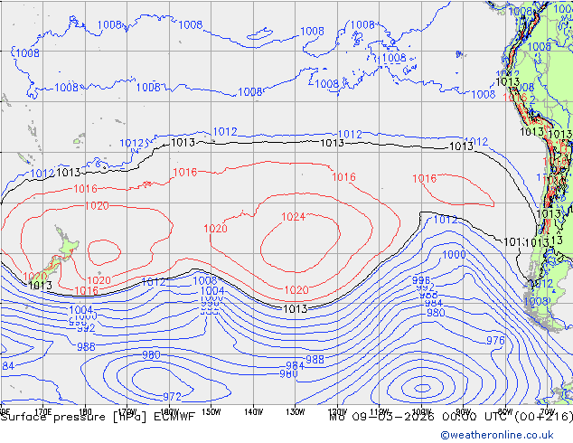
Task: Click the 980 label just above the 972 low
Action: (x=151, y=354)
